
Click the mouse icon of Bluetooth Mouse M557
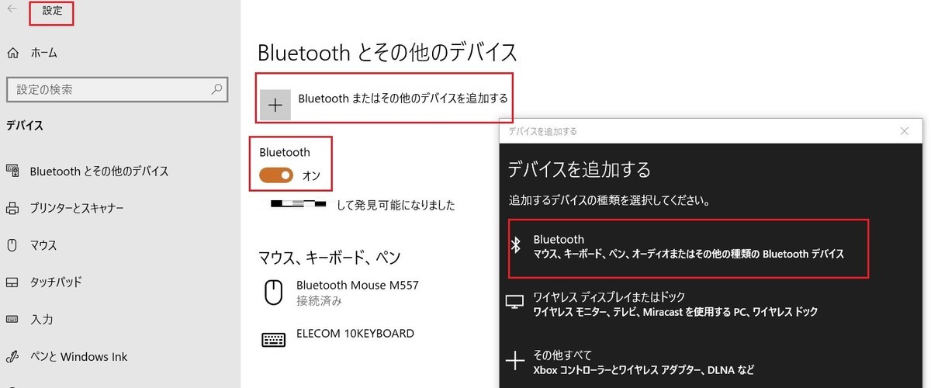[x=273, y=293]
